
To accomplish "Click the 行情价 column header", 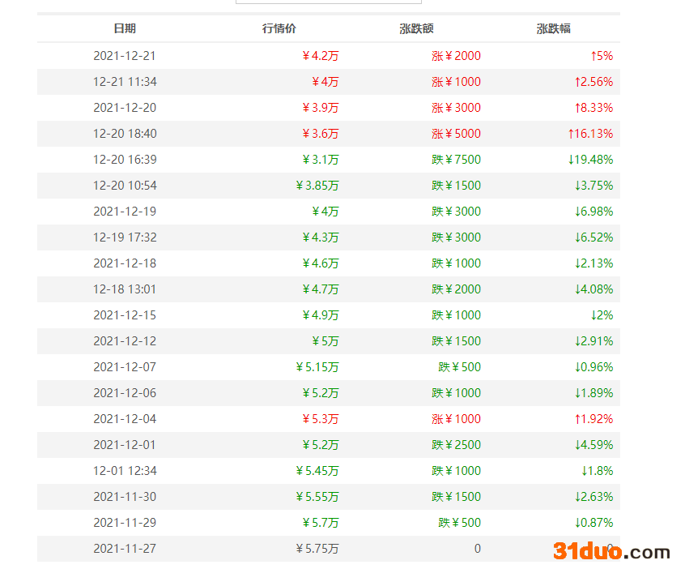I will coord(279,28).
